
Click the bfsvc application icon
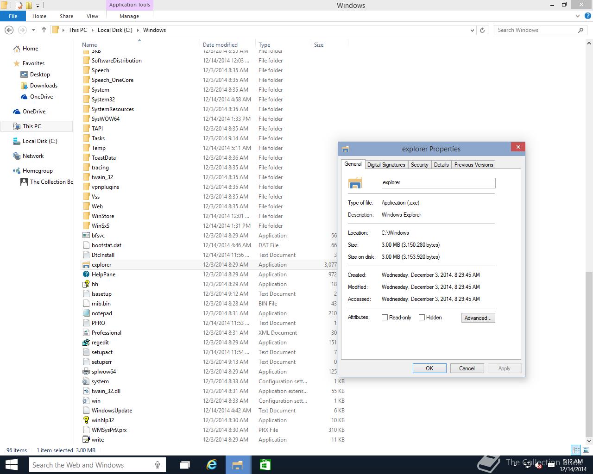coord(86,236)
